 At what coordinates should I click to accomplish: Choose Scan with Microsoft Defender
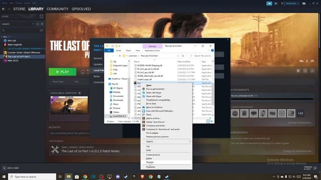point(160,111)
